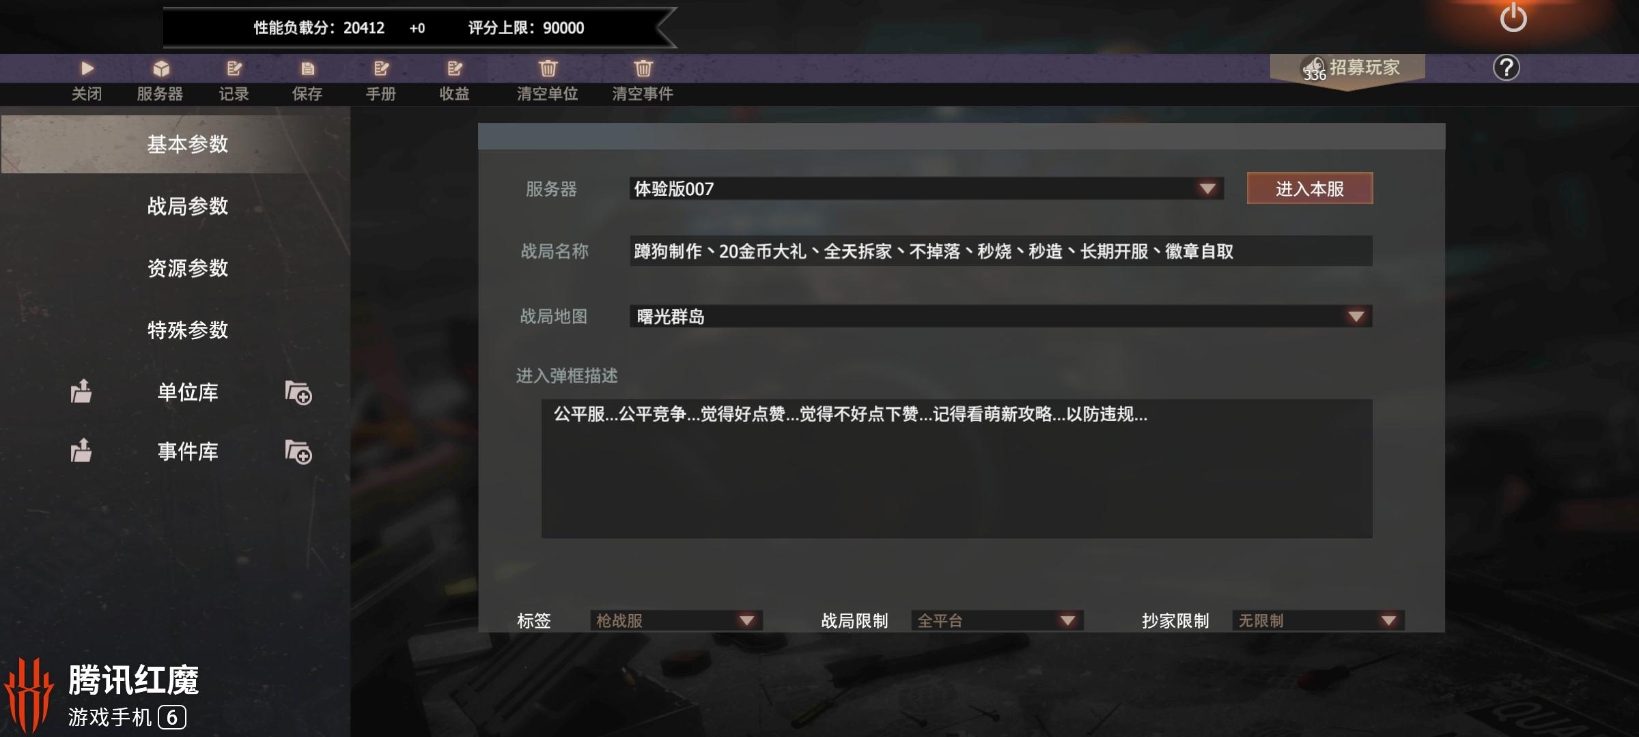Click the 进入本服 button

pyautogui.click(x=1310, y=188)
